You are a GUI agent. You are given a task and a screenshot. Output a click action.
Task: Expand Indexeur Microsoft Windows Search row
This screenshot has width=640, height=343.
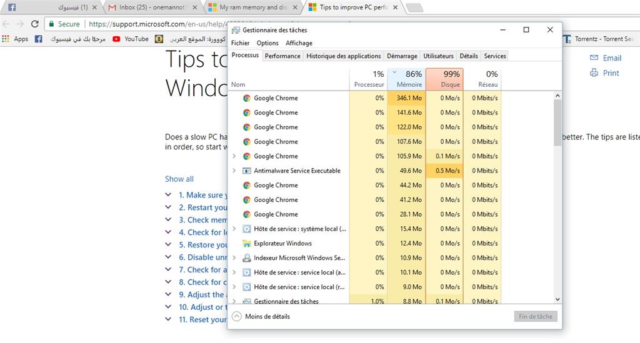(x=234, y=258)
